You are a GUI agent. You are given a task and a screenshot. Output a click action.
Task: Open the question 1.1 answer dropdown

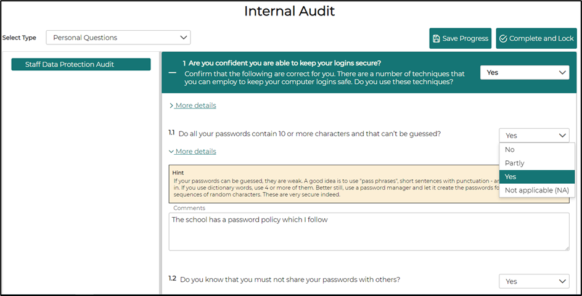coord(534,136)
